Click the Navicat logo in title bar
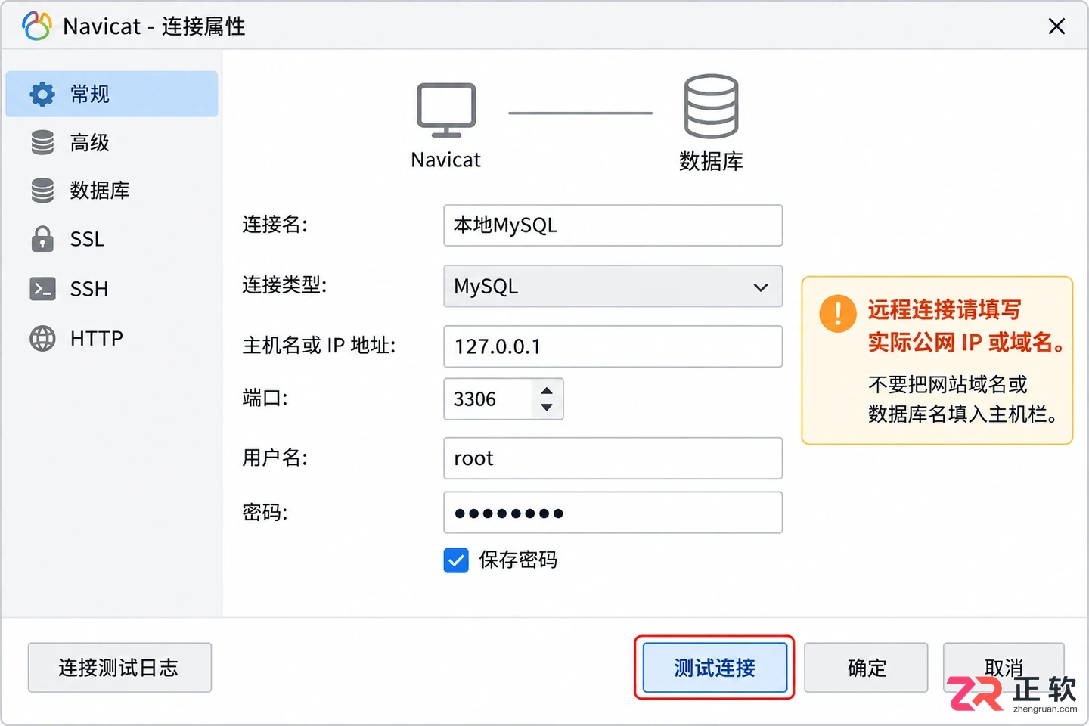The width and height of the screenshot is (1089, 726). [x=37, y=26]
